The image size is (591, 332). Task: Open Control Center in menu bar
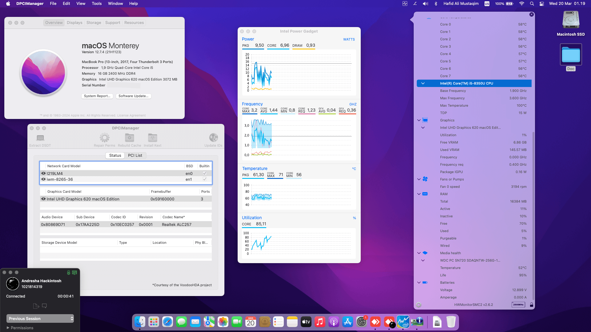(542, 4)
